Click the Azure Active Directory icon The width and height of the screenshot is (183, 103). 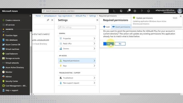(x=3, y=68)
